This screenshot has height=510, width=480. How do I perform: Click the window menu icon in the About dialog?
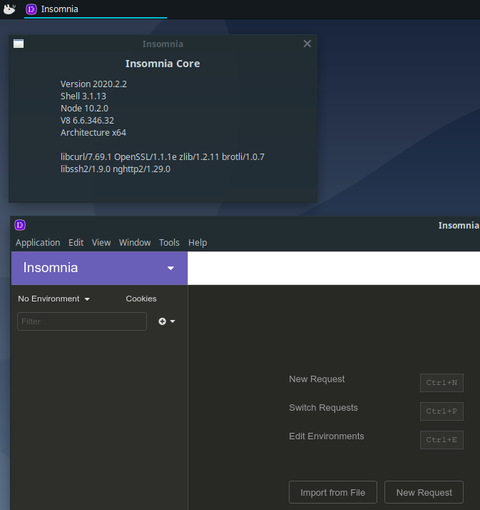tap(19, 44)
